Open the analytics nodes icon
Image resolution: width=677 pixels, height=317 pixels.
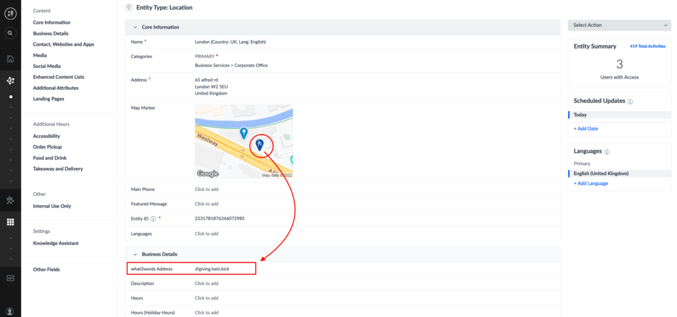10,200
